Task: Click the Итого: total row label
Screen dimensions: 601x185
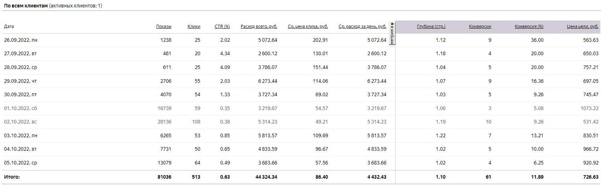Action: 12,177
